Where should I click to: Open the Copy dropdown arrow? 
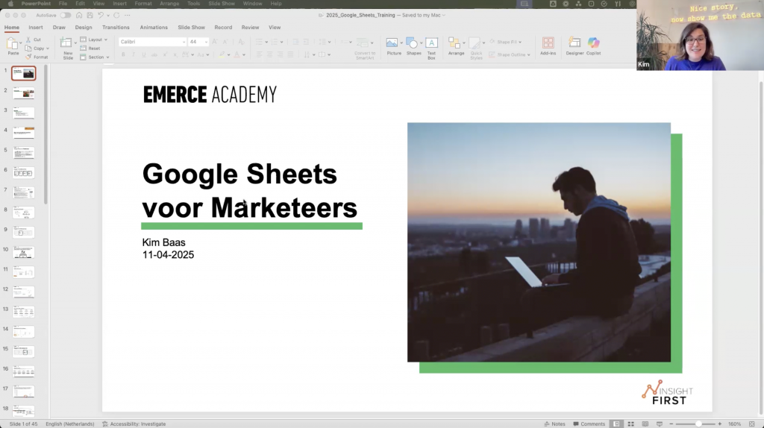(48, 48)
